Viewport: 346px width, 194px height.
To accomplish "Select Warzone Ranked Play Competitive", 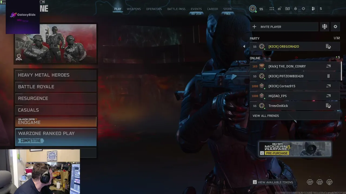I will coord(56,137).
